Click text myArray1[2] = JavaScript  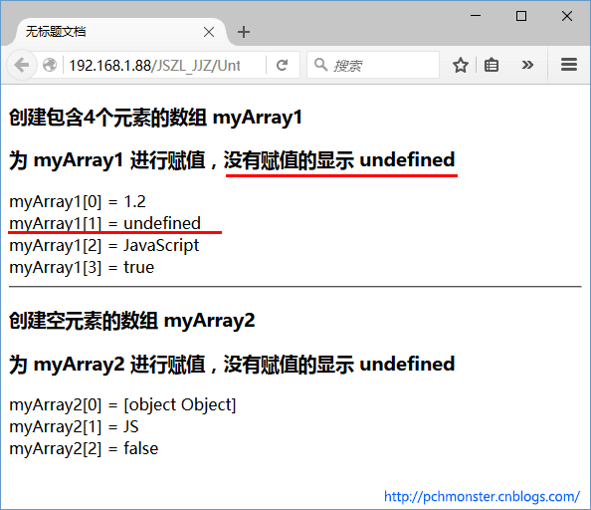point(104,246)
